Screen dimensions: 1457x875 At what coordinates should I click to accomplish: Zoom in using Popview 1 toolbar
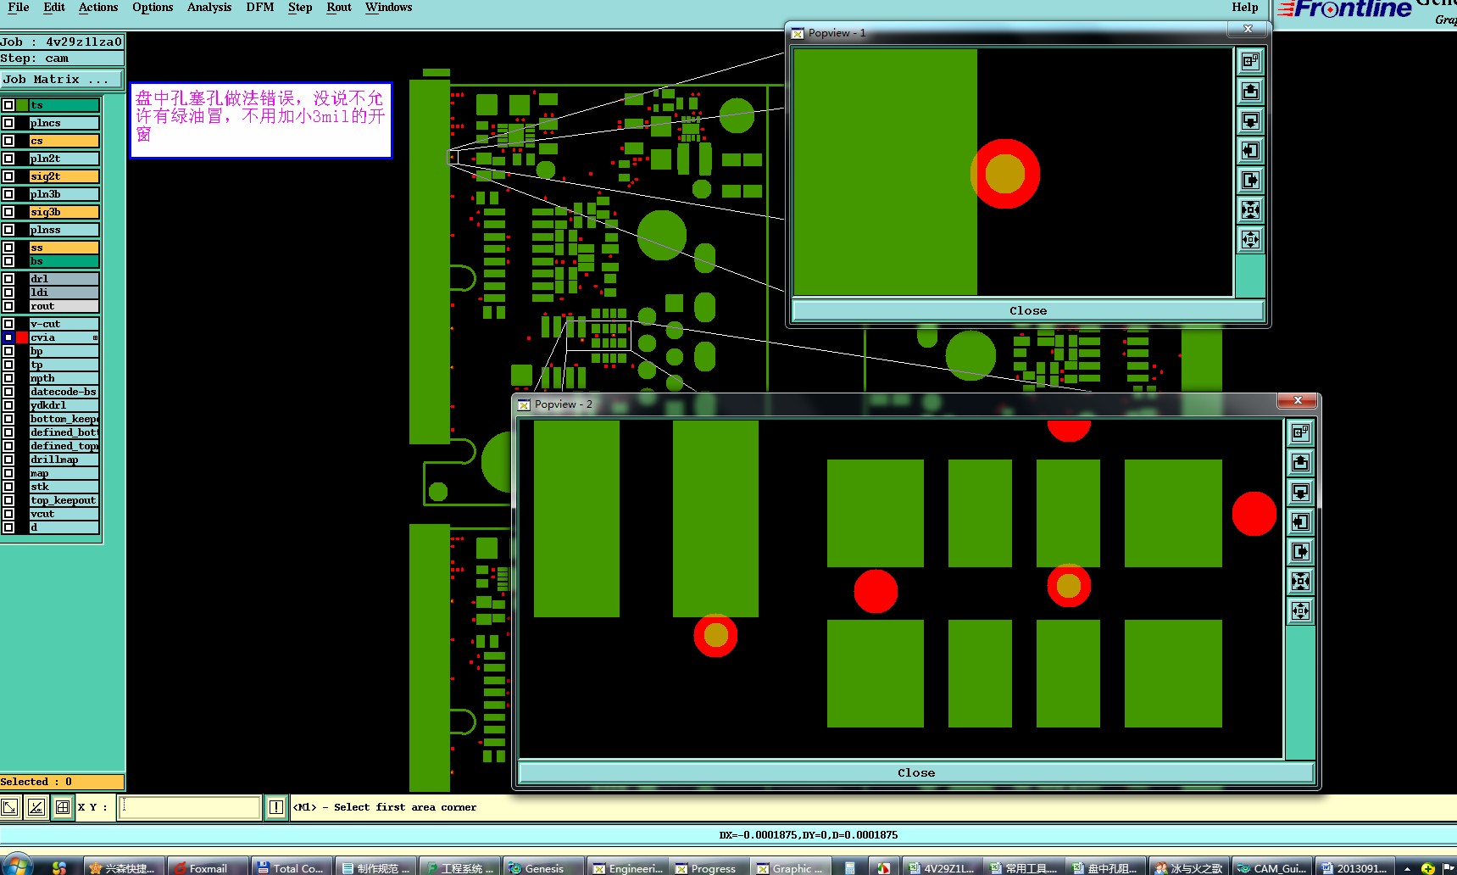(x=1250, y=209)
